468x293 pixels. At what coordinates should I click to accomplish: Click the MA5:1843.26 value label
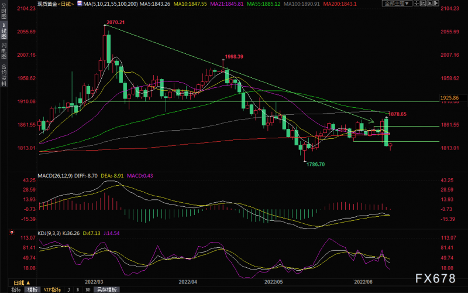coord(155,4)
